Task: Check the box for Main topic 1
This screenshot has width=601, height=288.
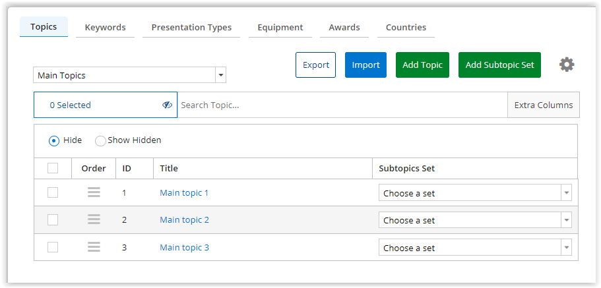Action: tap(53, 192)
